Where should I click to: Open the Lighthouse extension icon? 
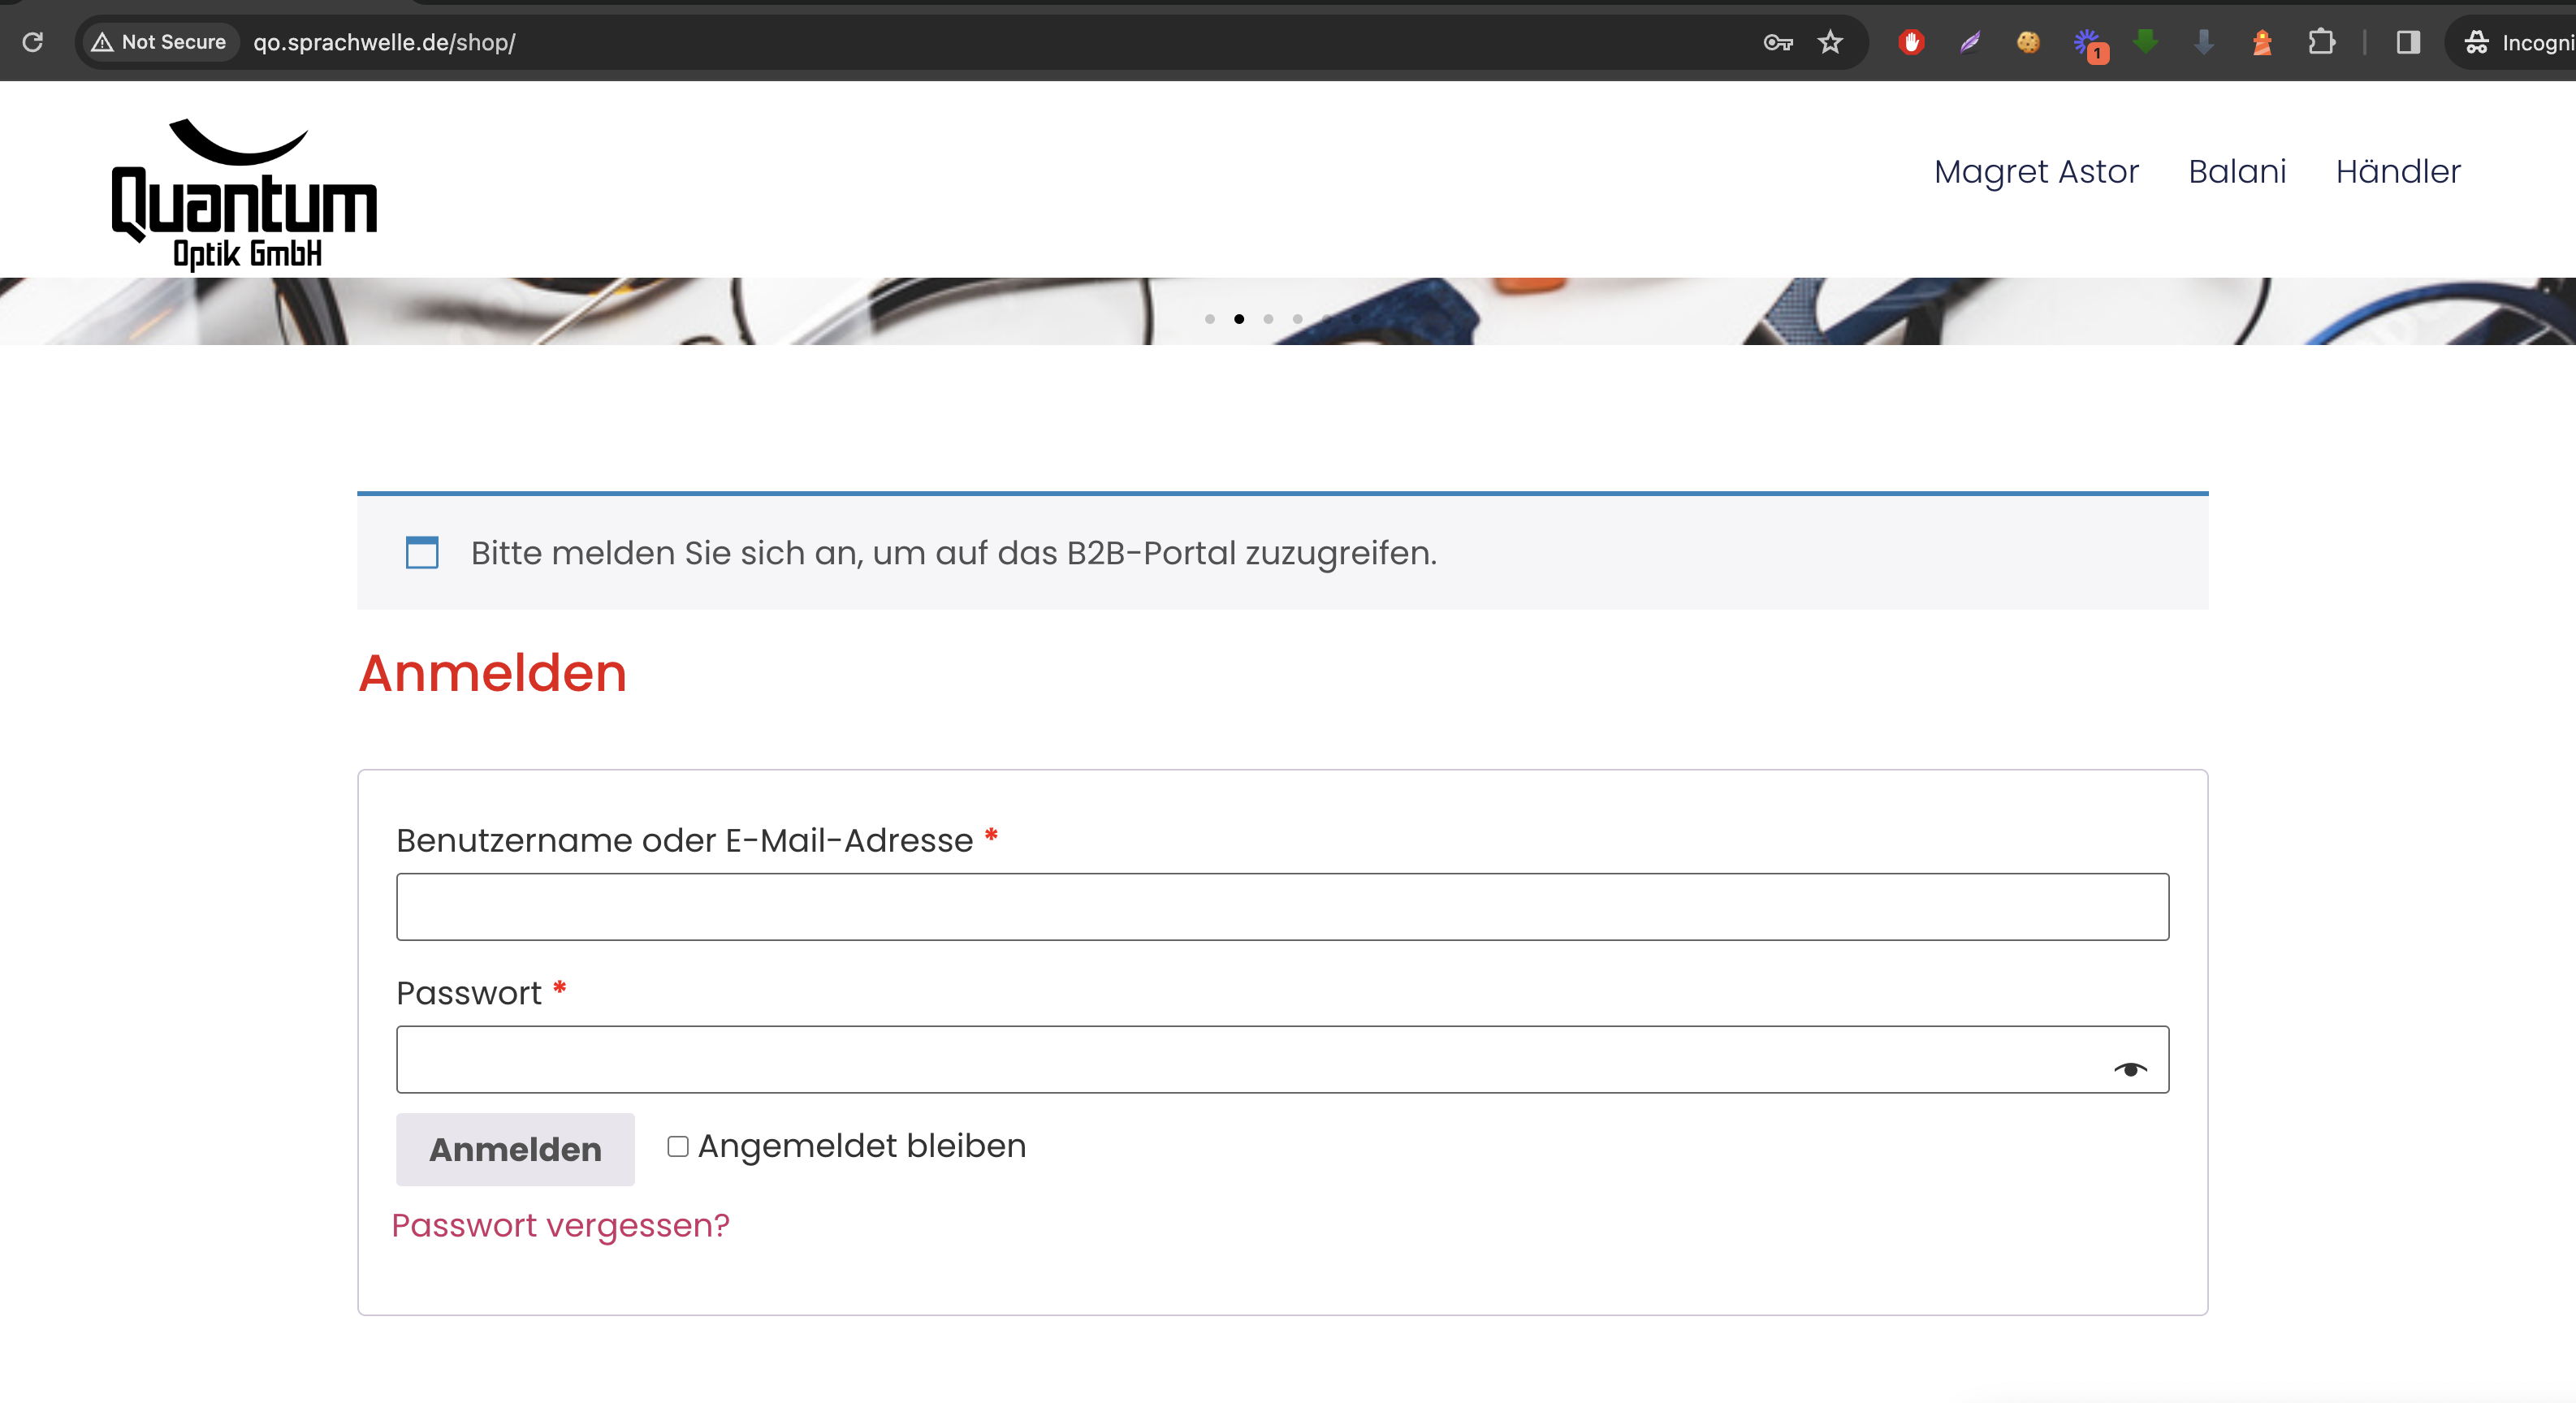pyautogui.click(x=2262, y=42)
